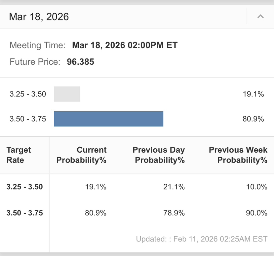
Task: Click the Meeting Time date value
Action: click(x=125, y=45)
